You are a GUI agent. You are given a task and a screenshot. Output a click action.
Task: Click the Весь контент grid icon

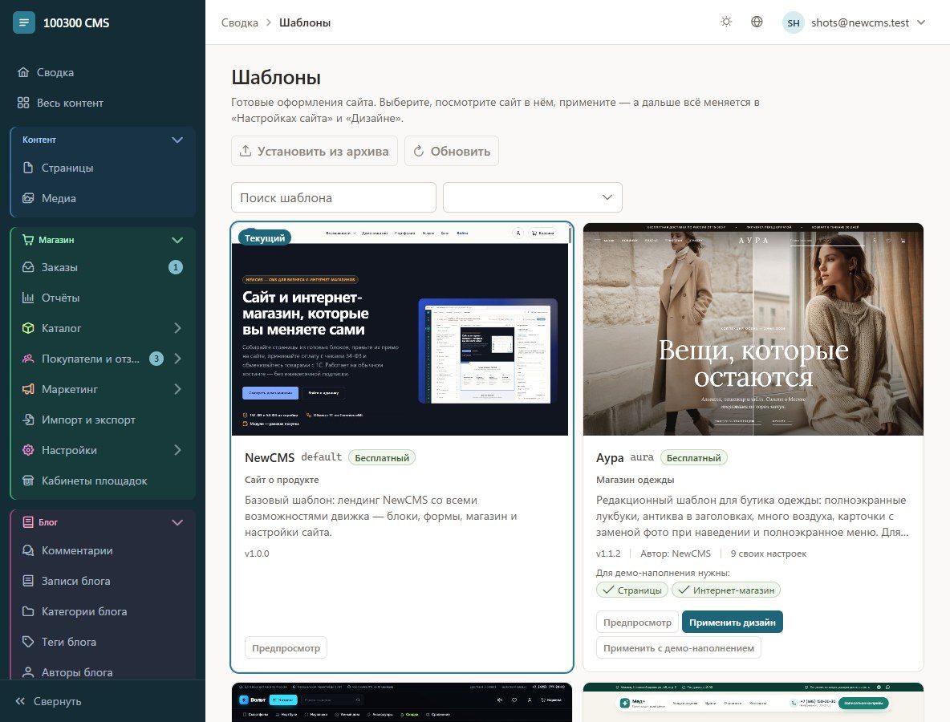[x=23, y=103]
